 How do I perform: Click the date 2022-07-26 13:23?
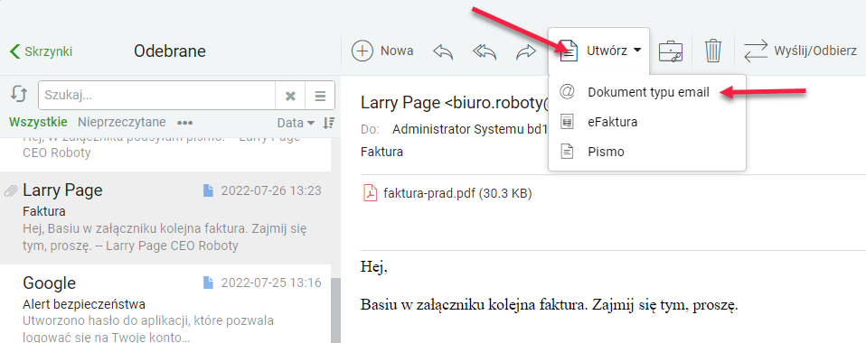point(271,190)
